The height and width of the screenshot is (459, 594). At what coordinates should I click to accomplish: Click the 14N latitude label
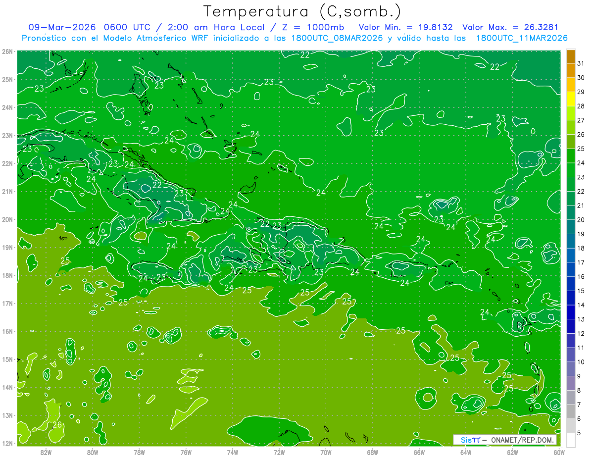[7, 387]
